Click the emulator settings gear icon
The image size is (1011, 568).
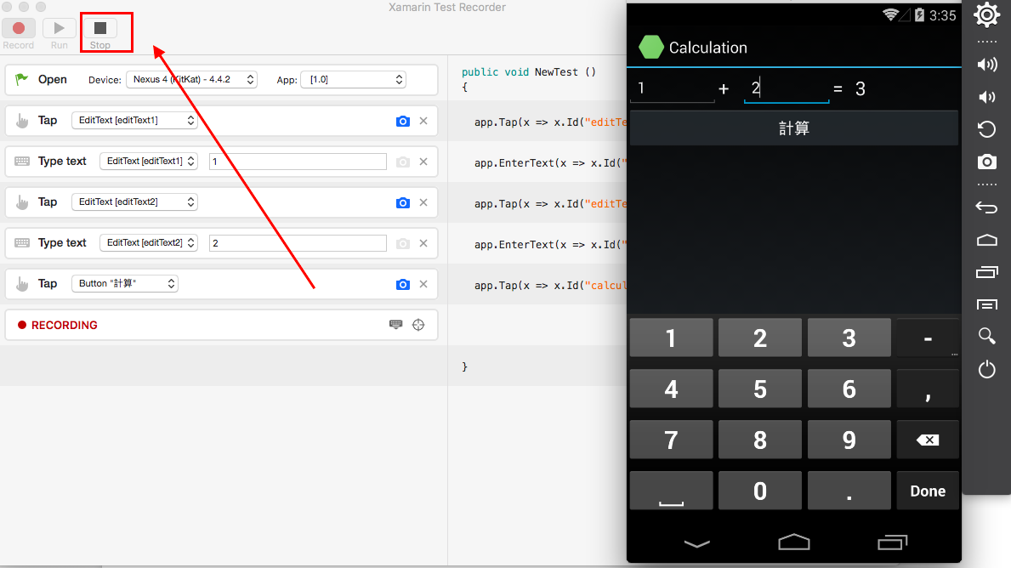pos(986,14)
